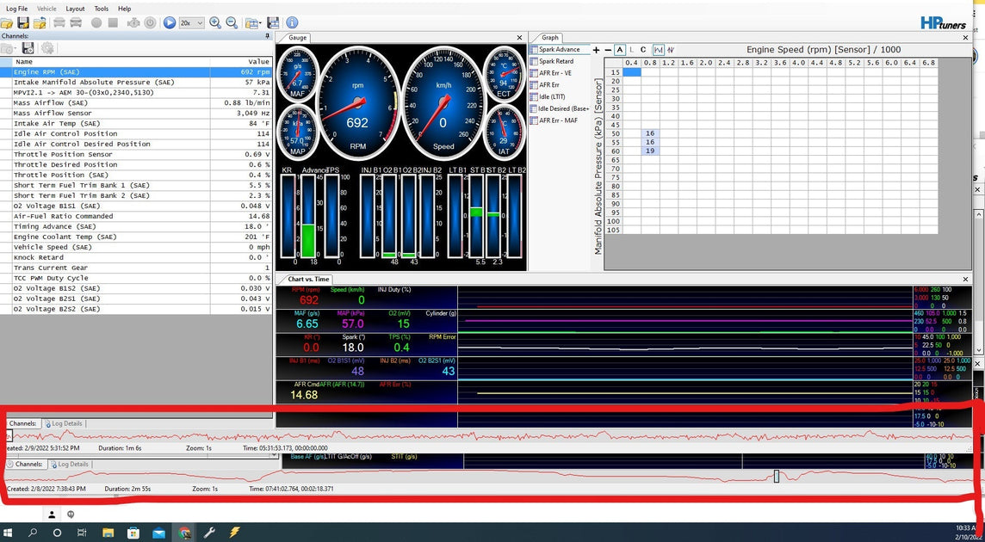Image resolution: width=985 pixels, height=542 pixels.
Task: Select the Spark Advance graph
Action: click(x=559, y=50)
